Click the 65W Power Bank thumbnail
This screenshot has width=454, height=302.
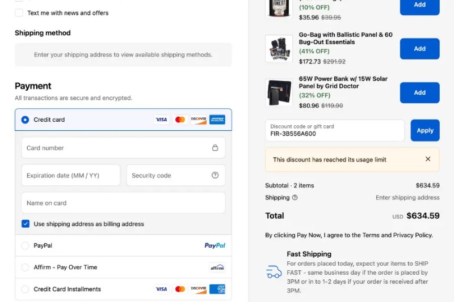tap(279, 92)
